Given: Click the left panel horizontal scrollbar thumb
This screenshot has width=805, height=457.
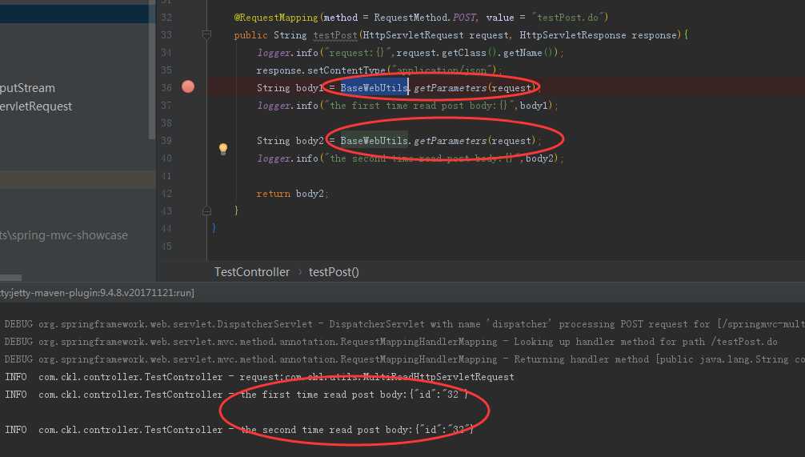Looking at the screenshot, I should [10, 277].
